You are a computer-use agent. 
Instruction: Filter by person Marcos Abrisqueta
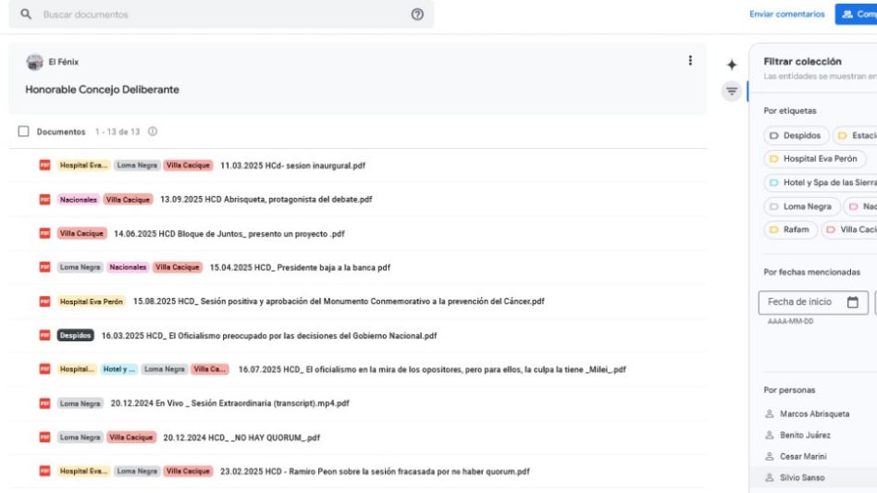coord(814,414)
